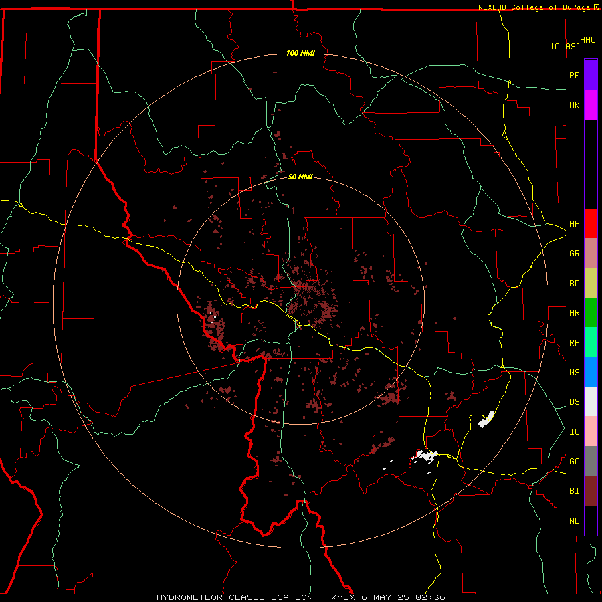
Task: Click the HHC product label
Action: tap(587, 40)
